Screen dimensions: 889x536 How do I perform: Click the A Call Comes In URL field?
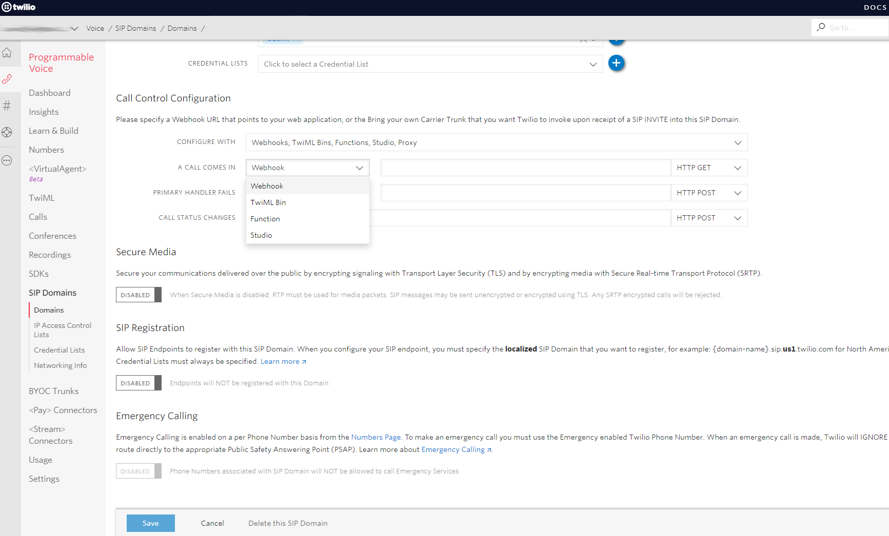pyautogui.click(x=525, y=168)
